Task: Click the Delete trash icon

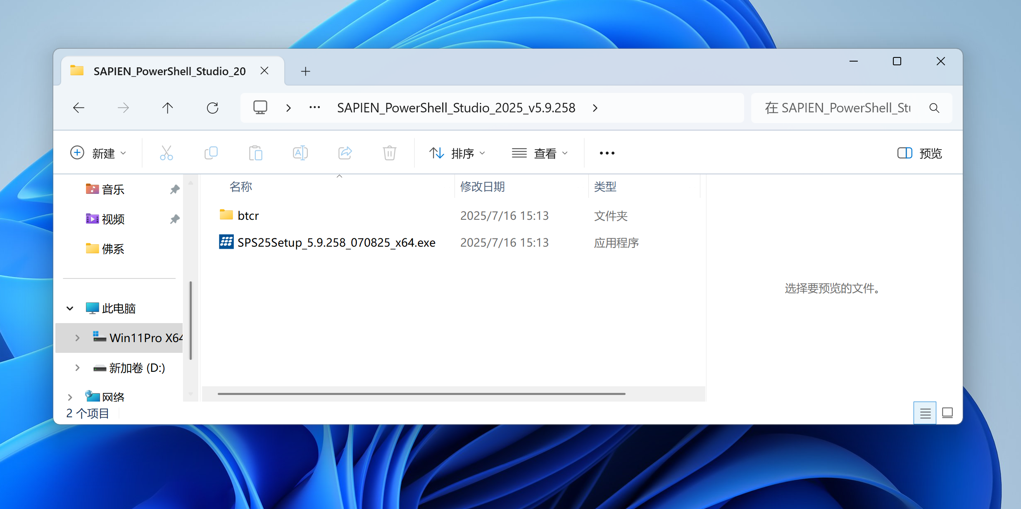Action: click(389, 153)
